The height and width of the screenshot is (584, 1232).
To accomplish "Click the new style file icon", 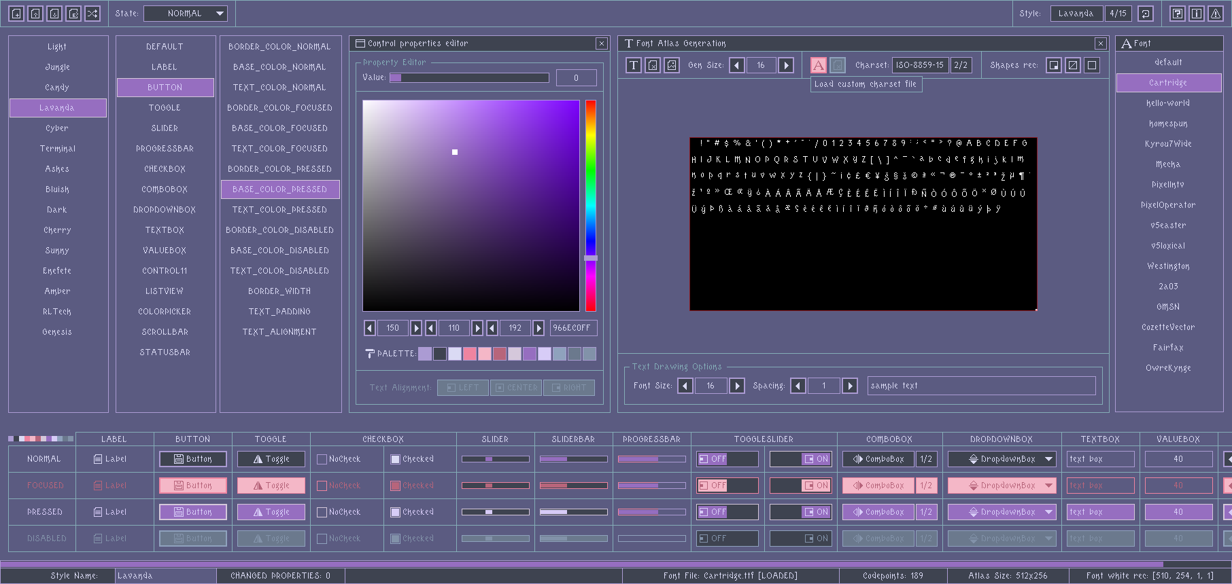I will [16, 14].
